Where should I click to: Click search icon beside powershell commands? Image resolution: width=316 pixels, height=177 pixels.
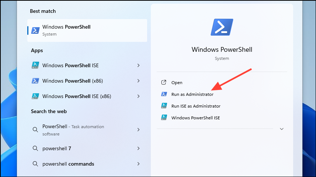(x=35, y=164)
